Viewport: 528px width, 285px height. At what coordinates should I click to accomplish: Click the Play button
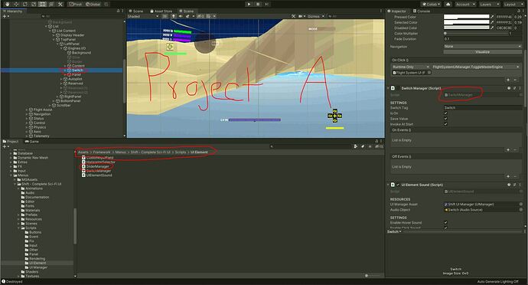coord(249,4)
